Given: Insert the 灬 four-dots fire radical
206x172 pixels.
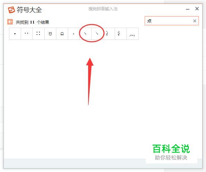Looking at the screenshot, I should point(133,34).
